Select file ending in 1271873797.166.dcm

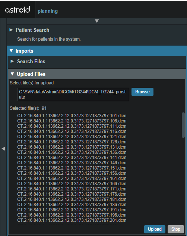click(x=72, y=184)
